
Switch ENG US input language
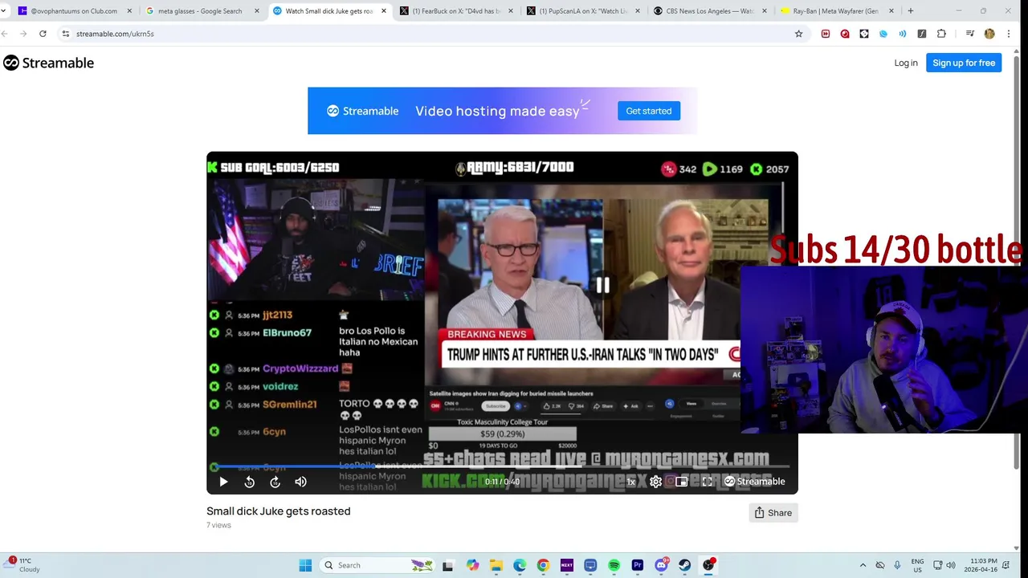click(x=917, y=565)
